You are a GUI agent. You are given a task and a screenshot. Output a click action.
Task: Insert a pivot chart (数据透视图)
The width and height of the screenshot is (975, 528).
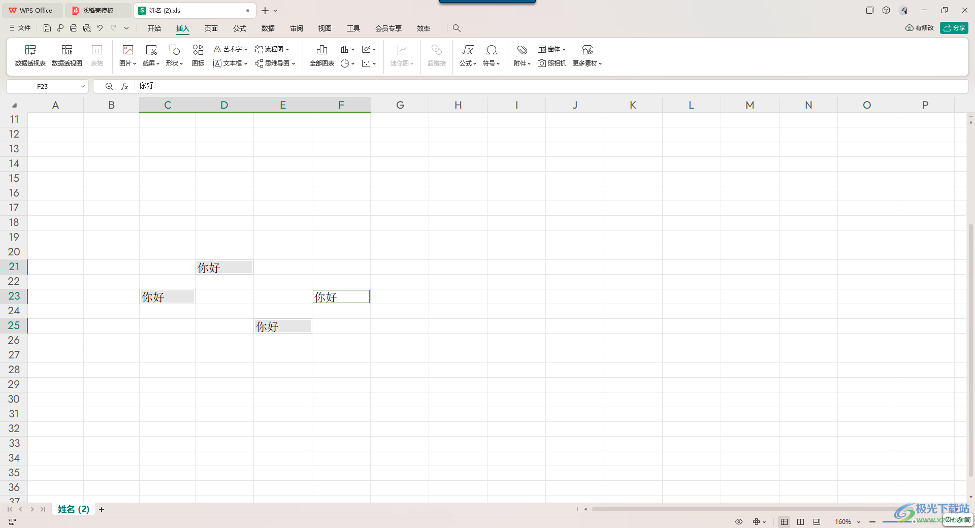coord(67,56)
